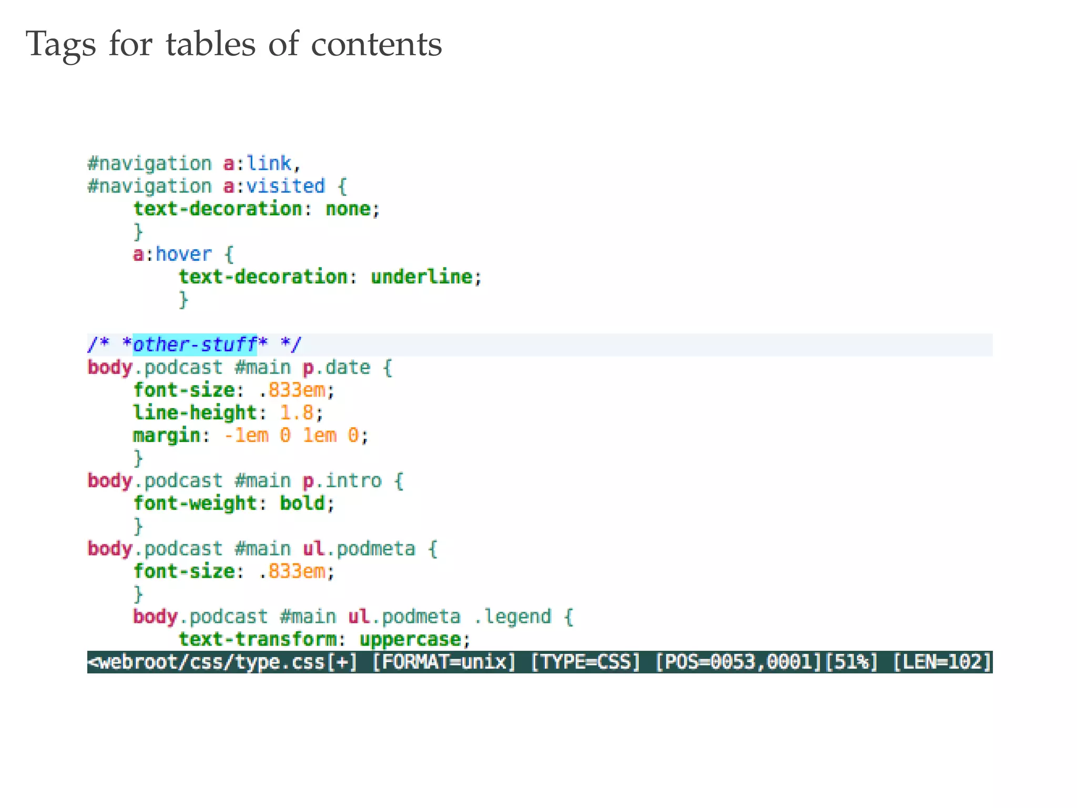Click the uppercase text-transform value
The height and width of the screenshot is (808, 1077).
(410, 639)
